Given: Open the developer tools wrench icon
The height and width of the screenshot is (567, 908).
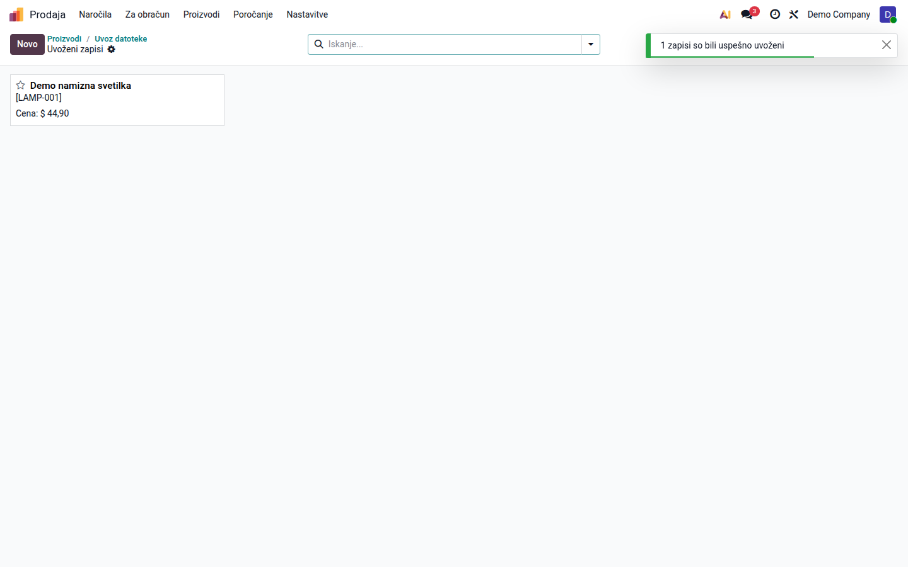Looking at the screenshot, I should pyautogui.click(x=794, y=14).
